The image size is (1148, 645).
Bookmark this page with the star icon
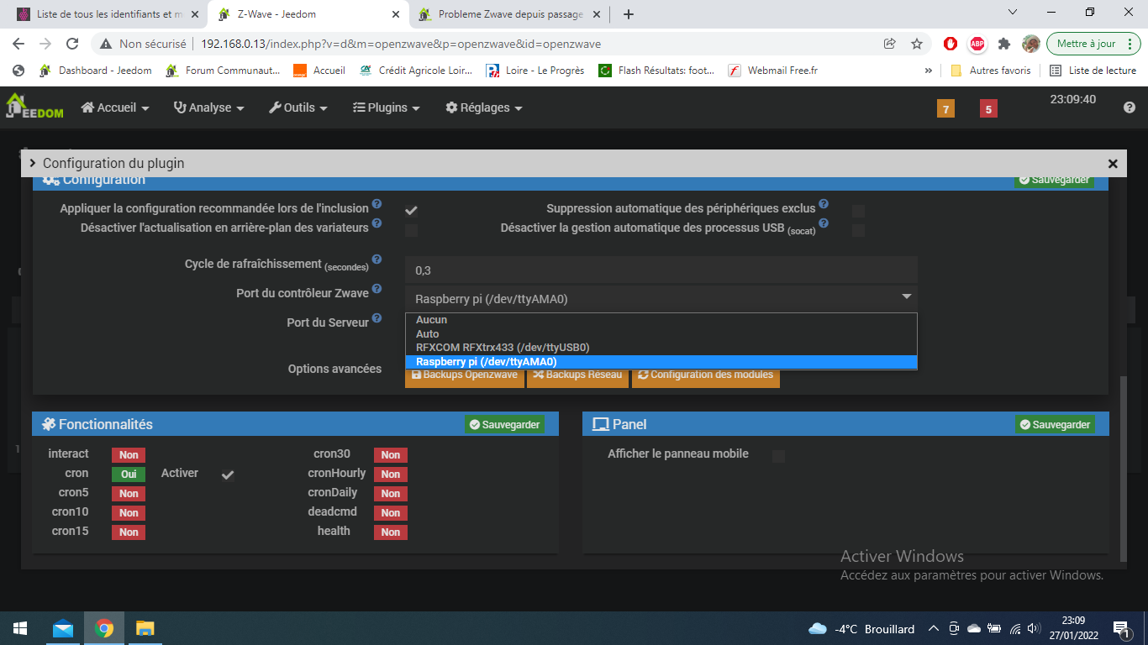[917, 44]
